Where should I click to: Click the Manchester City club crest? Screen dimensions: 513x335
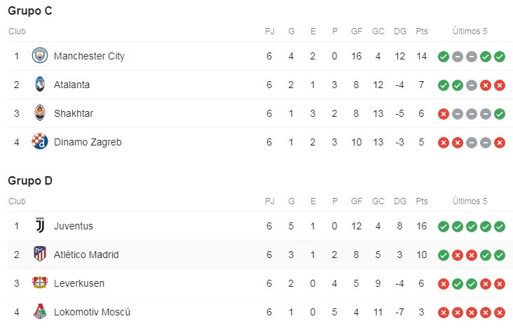39,56
